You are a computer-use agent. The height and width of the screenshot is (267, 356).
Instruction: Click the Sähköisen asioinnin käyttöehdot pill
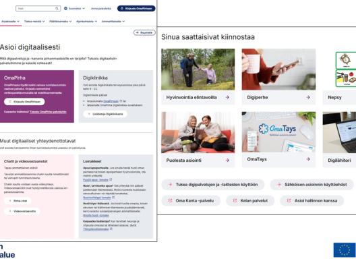(x=311, y=185)
